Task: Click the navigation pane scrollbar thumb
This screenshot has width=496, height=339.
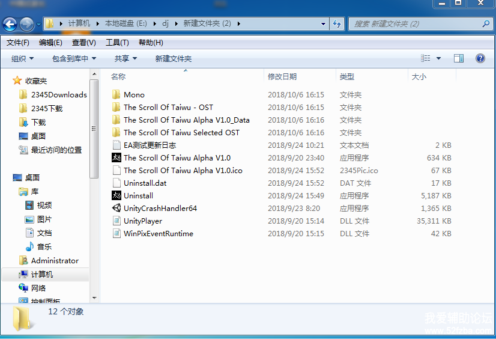Action: [94, 129]
